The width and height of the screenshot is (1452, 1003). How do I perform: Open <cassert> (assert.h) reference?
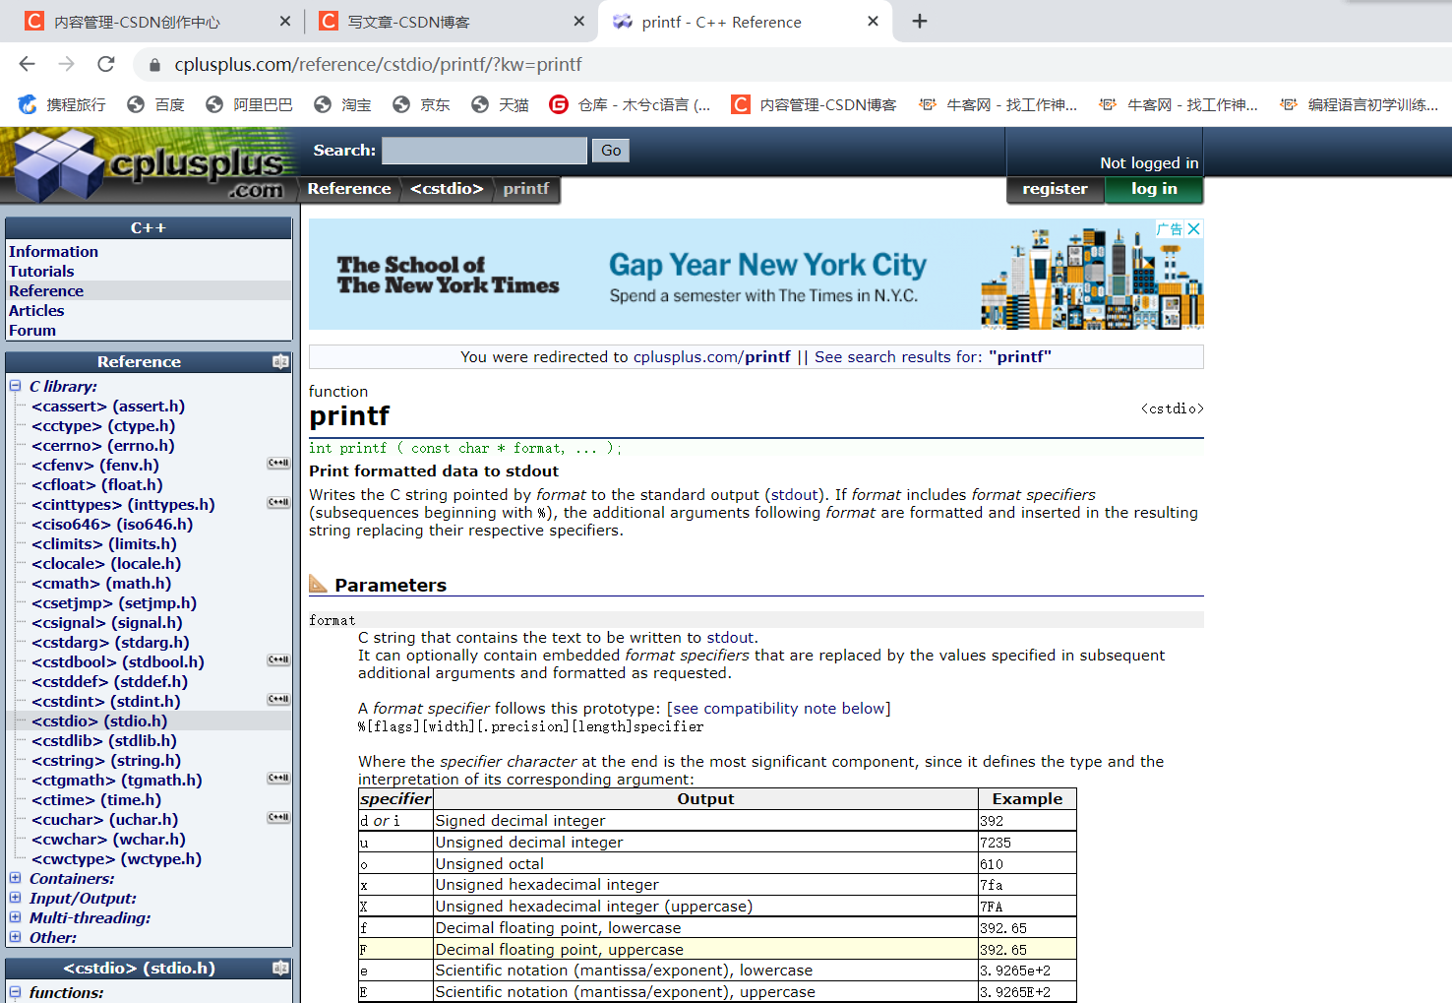tap(108, 407)
